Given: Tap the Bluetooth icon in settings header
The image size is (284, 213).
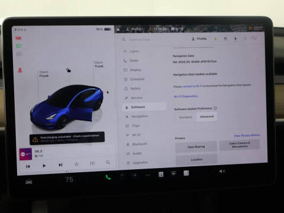Looking at the screenshot, I should coord(245,38).
